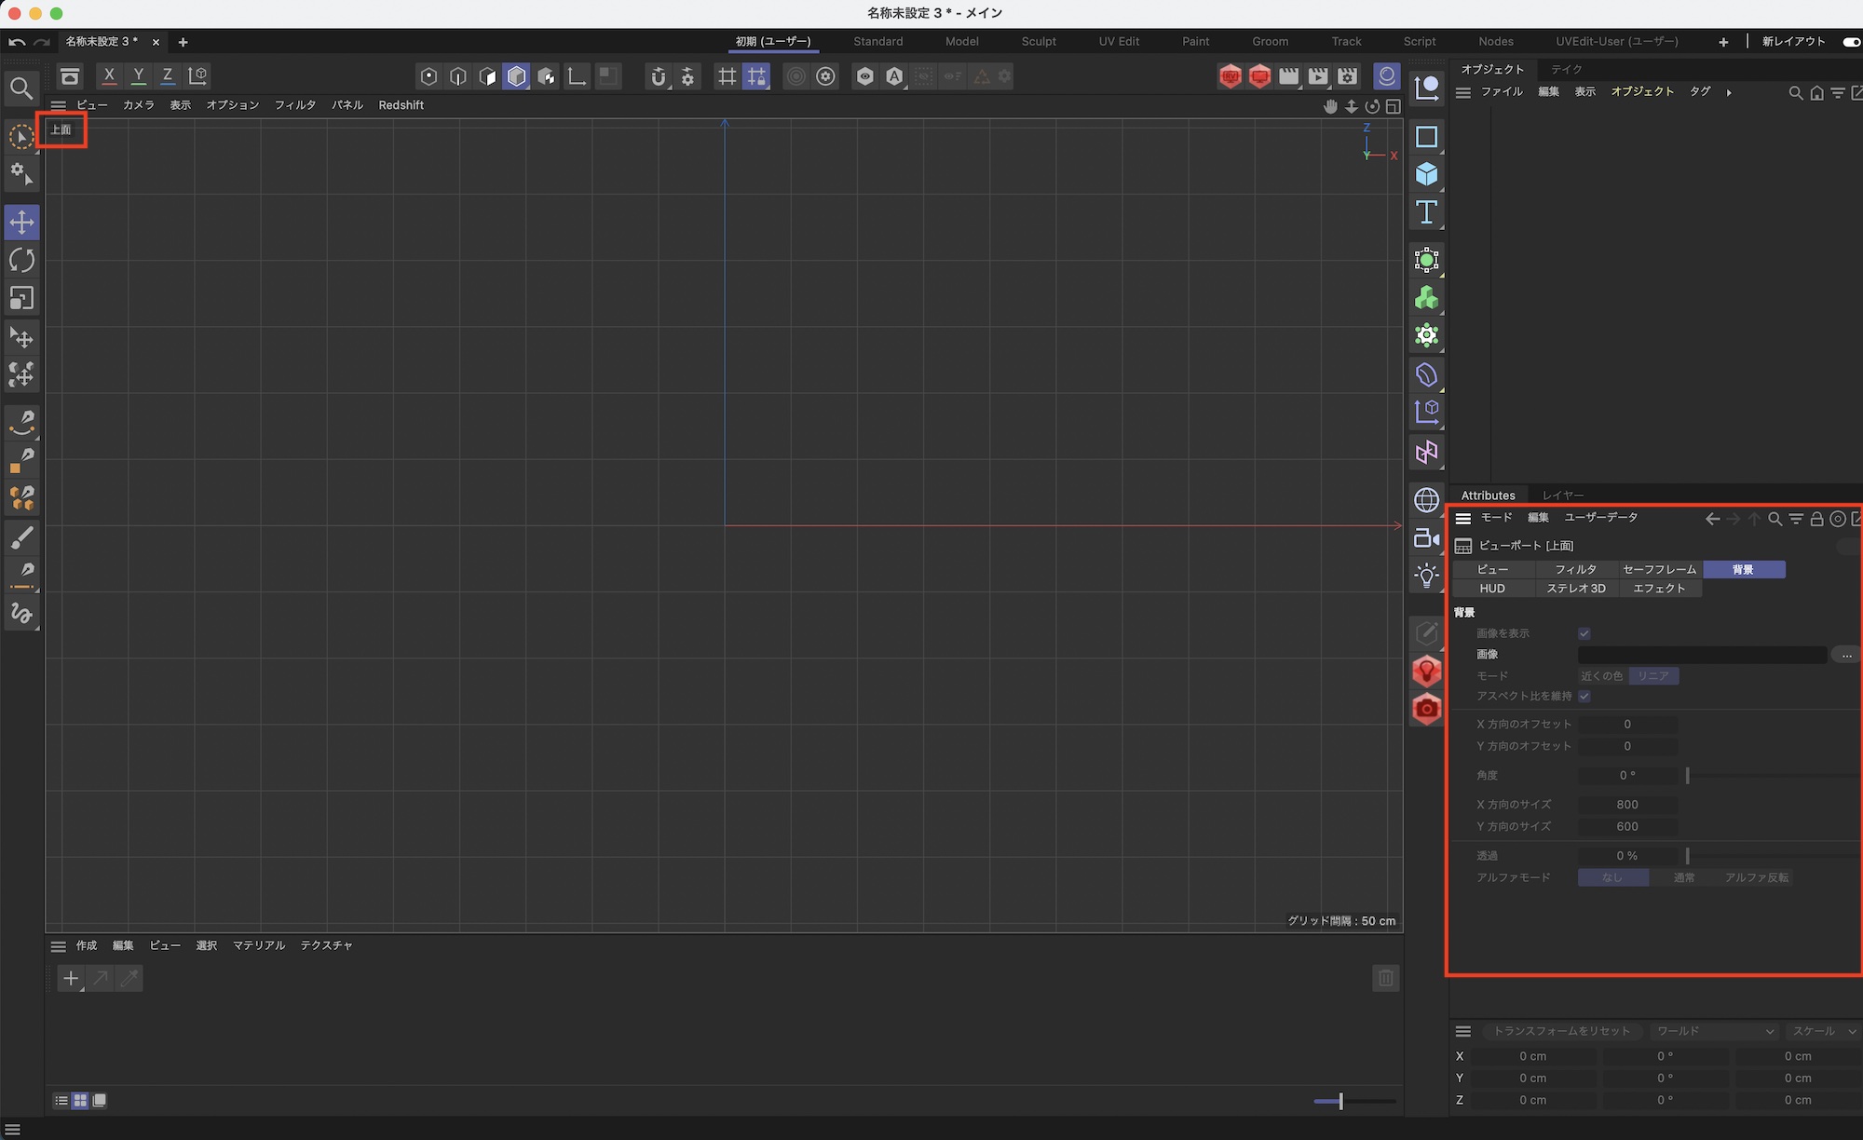
Task: Open the search magnifier tool
Action: [x=20, y=88]
